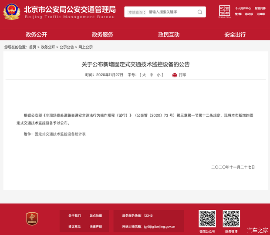
Task: Open the 政务服务 main menu
Action: [102, 34]
